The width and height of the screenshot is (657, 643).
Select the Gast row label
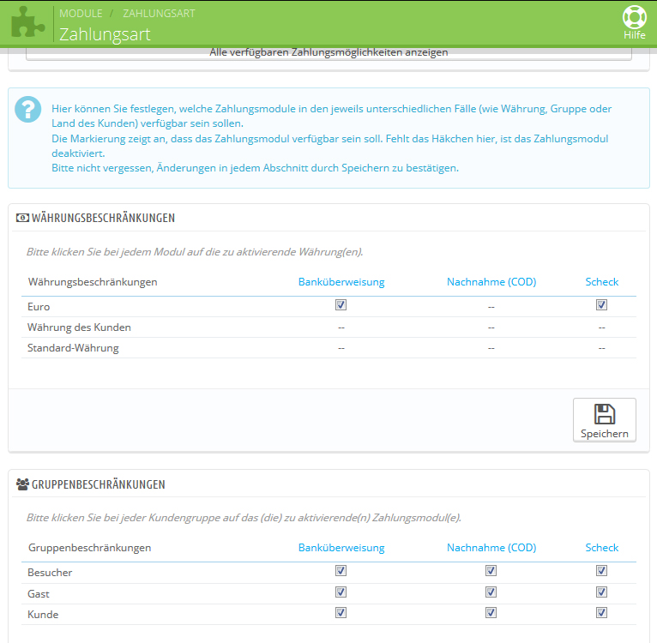pos(38,594)
